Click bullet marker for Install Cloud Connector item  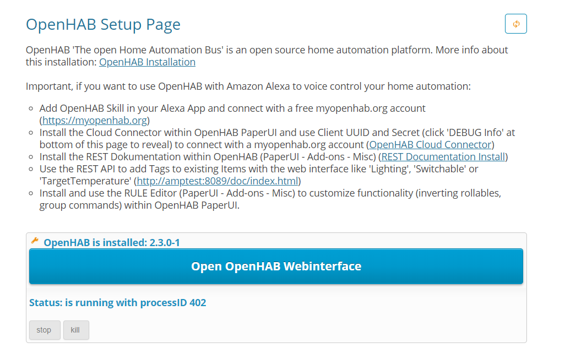pyautogui.click(x=31, y=133)
